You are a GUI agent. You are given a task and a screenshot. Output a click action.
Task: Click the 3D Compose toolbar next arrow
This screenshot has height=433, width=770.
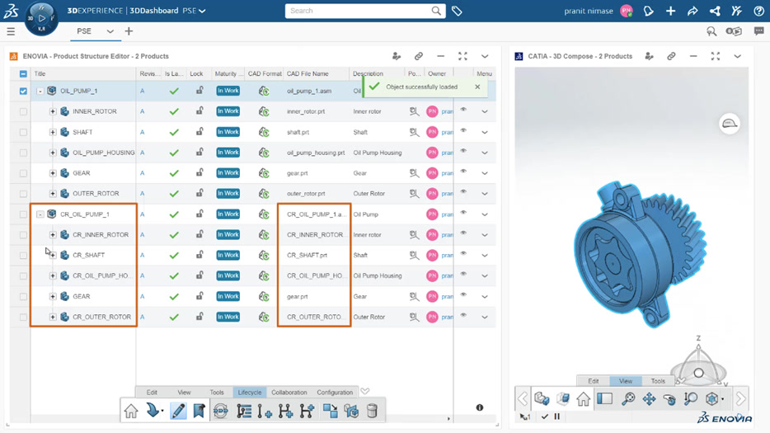pos(740,398)
